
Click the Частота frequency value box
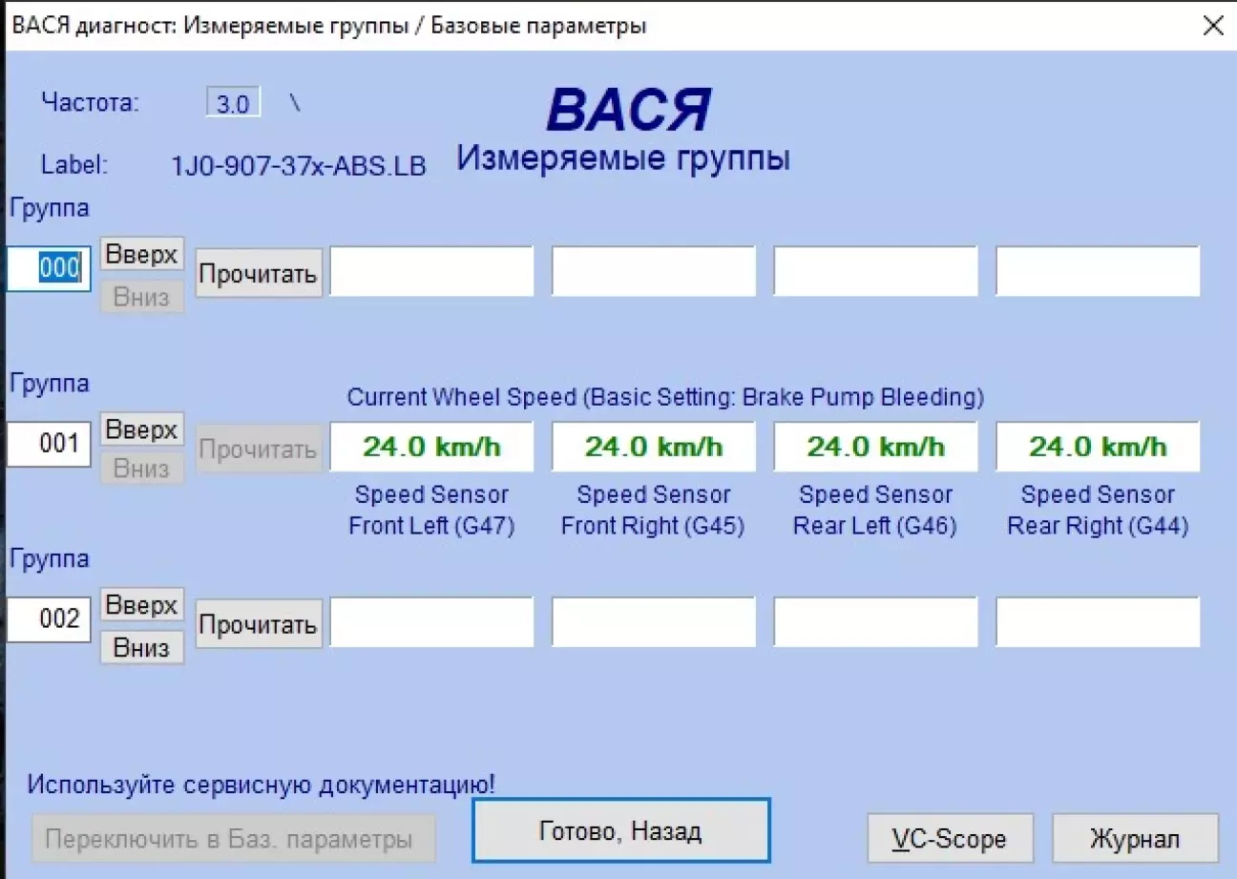pyautogui.click(x=233, y=102)
